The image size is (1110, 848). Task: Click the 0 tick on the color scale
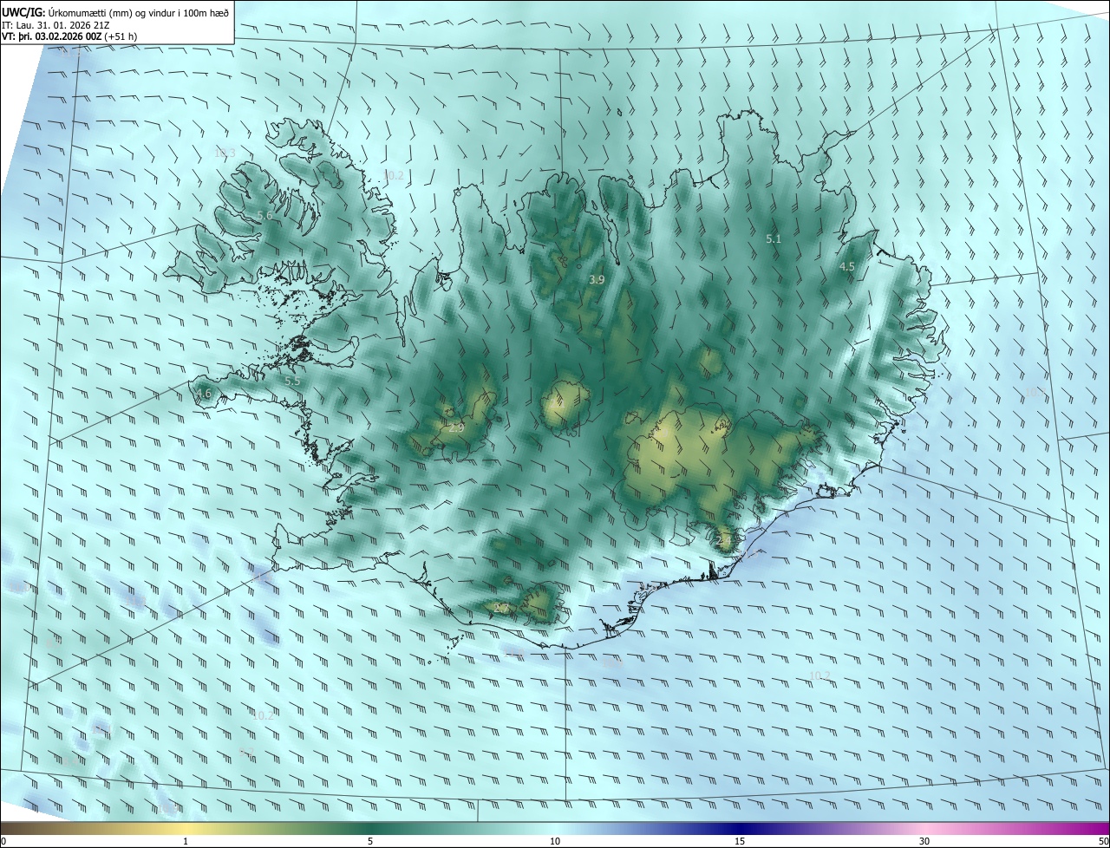coord(3,841)
